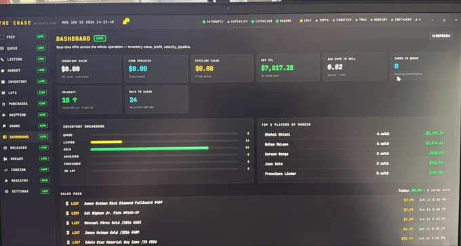Select the Breaks scissors icon in sidebar

tap(5, 159)
